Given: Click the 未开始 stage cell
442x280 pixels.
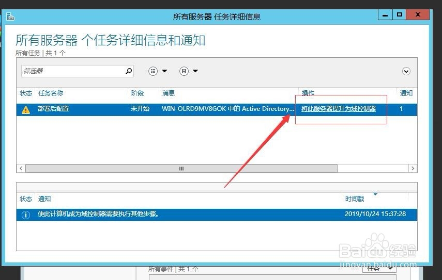Looking at the screenshot, I should point(140,109).
